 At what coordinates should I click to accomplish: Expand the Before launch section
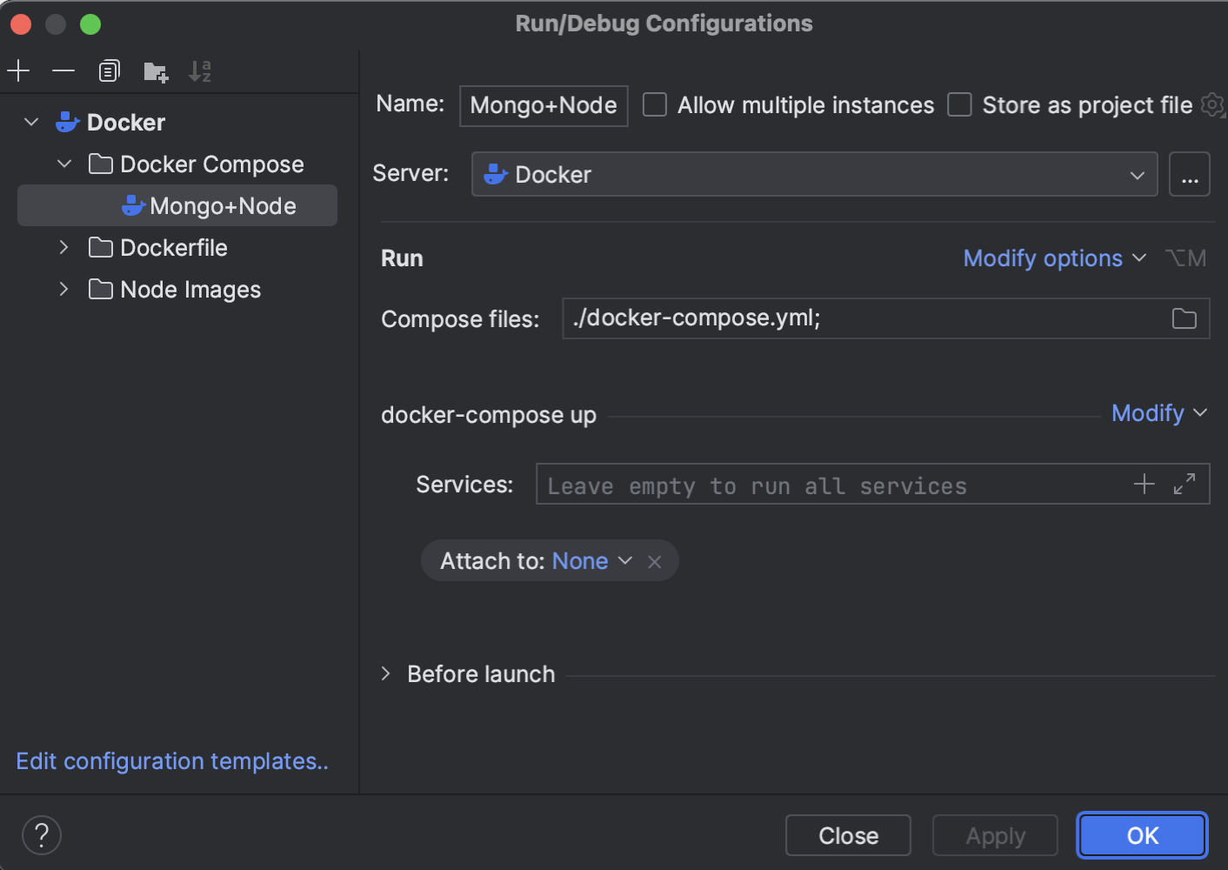coord(386,674)
